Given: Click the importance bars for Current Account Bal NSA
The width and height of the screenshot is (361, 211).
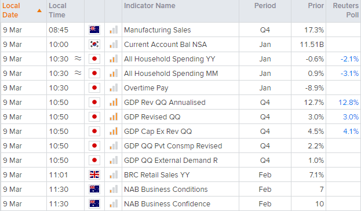Looking at the screenshot, I should coord(114,44).
